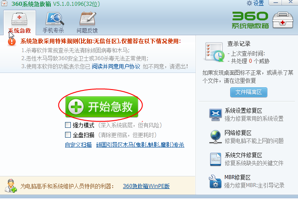Image resolution: width=298 pixels, height=200 pixels.
Task: Click the 系统设置修复区 monitor icon
Action: click(x=215, y=115)
